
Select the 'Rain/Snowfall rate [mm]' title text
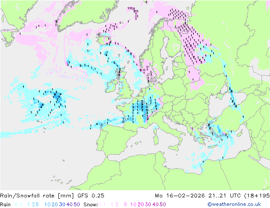[37, 196]
